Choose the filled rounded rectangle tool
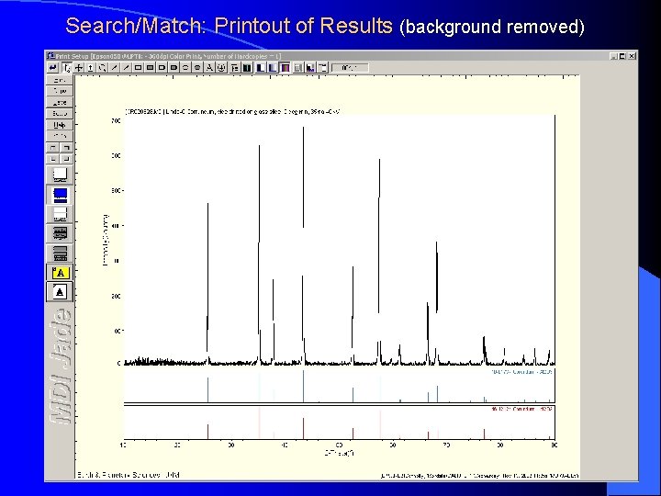661x496 pixels. [174, 67]
